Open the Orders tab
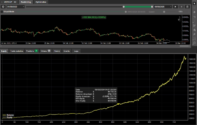197x125 pixels. [46, 51]
